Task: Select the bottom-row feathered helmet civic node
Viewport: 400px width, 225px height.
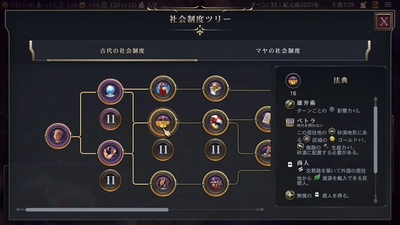Action: (x=163, y=184)
